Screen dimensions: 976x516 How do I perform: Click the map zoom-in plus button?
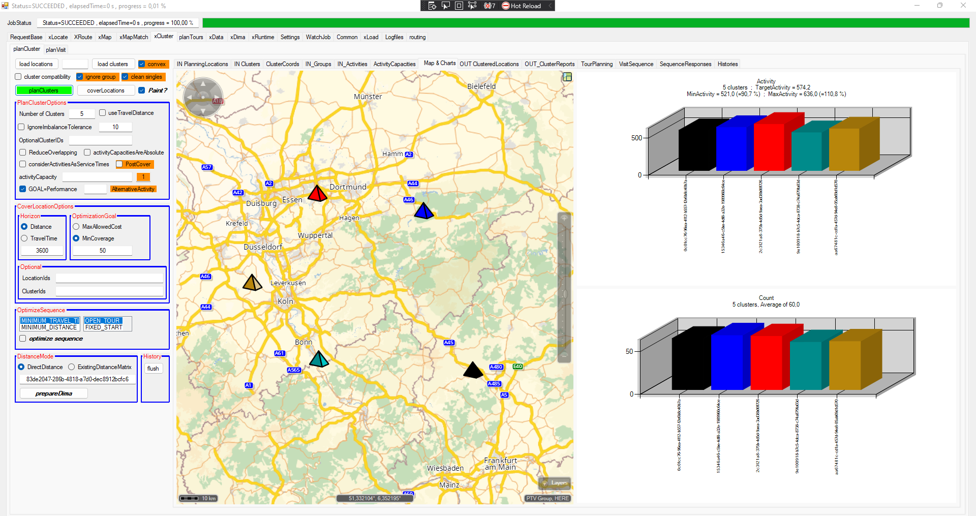pos(564,219)
